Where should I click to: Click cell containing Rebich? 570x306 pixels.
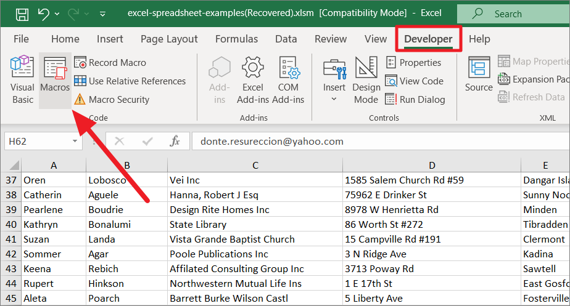tap(127, 269)
